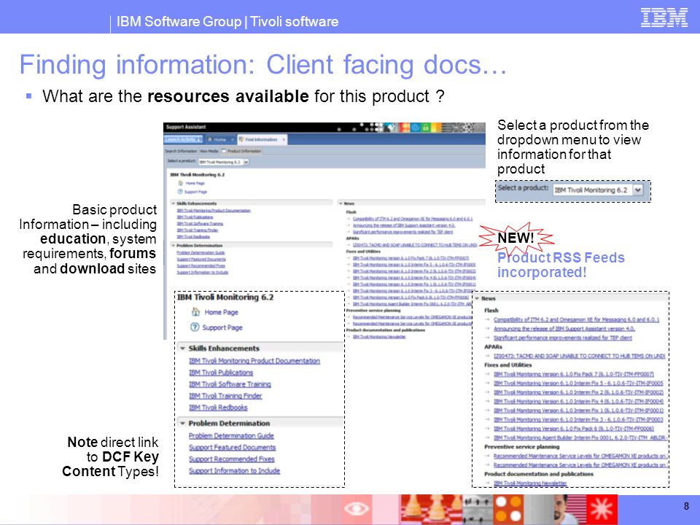The width and height of the screenshot is (700, 525).
Task: Click the Support Assistant title bar text
Action: click(x=186, y=127)
